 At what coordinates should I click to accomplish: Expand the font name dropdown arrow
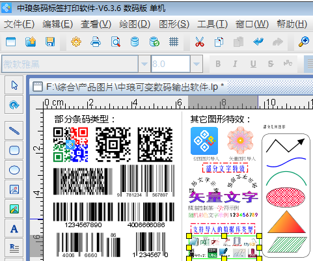pos(144,64)
